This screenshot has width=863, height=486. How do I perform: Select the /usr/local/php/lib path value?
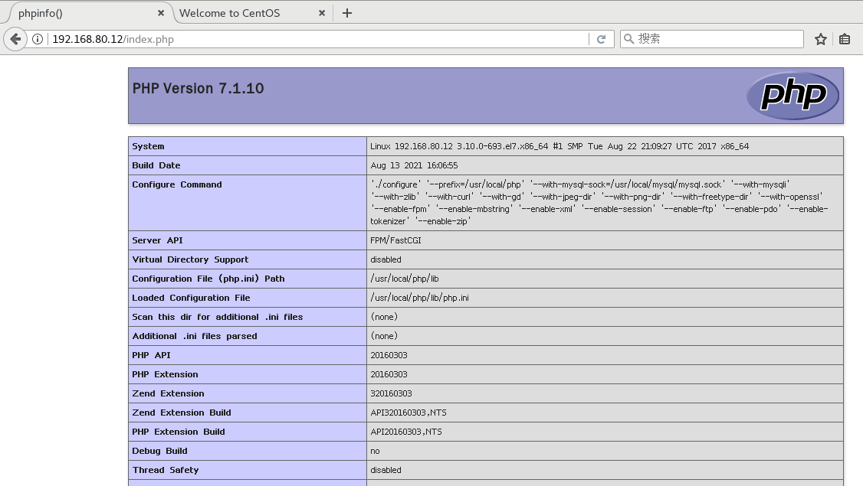(x=405, y=279)
